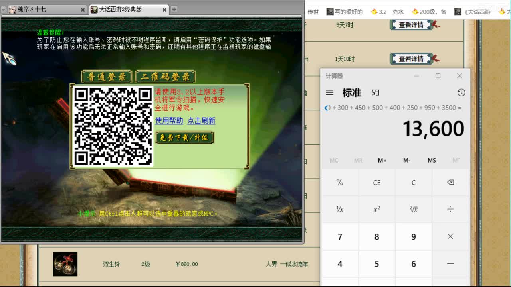
Task: Click the 使用帮助 link
Action: coord(169,120)
